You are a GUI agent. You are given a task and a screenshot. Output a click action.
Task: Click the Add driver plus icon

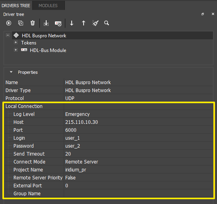[x=9, y=23]
